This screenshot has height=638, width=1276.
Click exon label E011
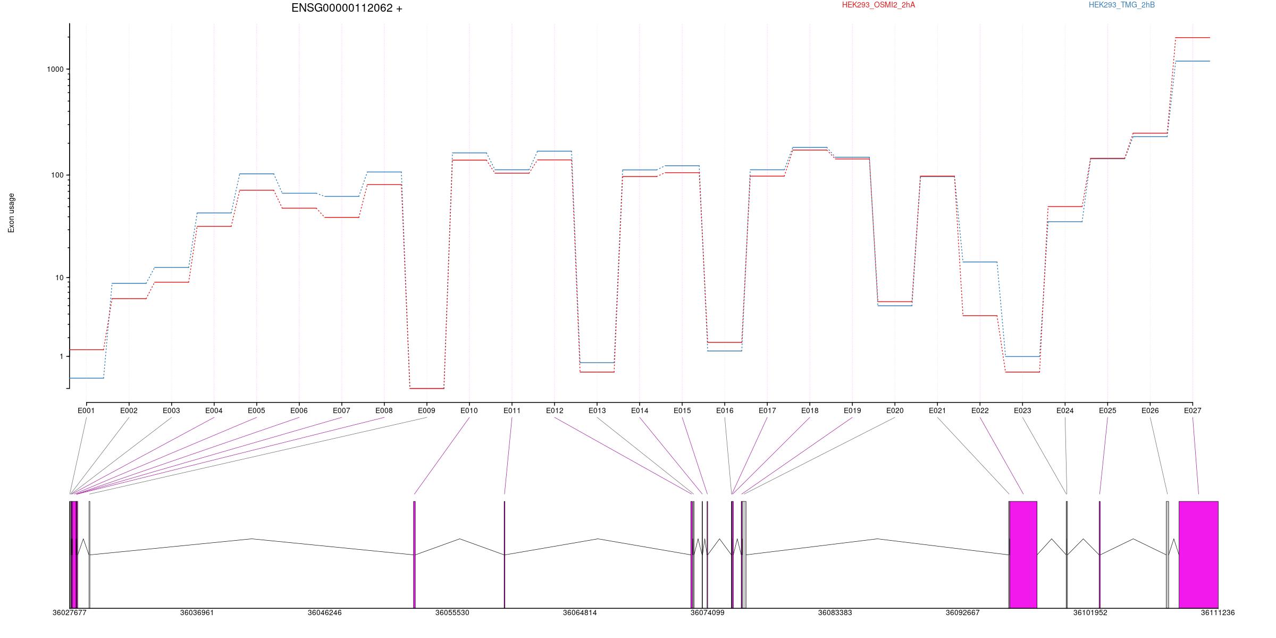(x=512, y=410)
